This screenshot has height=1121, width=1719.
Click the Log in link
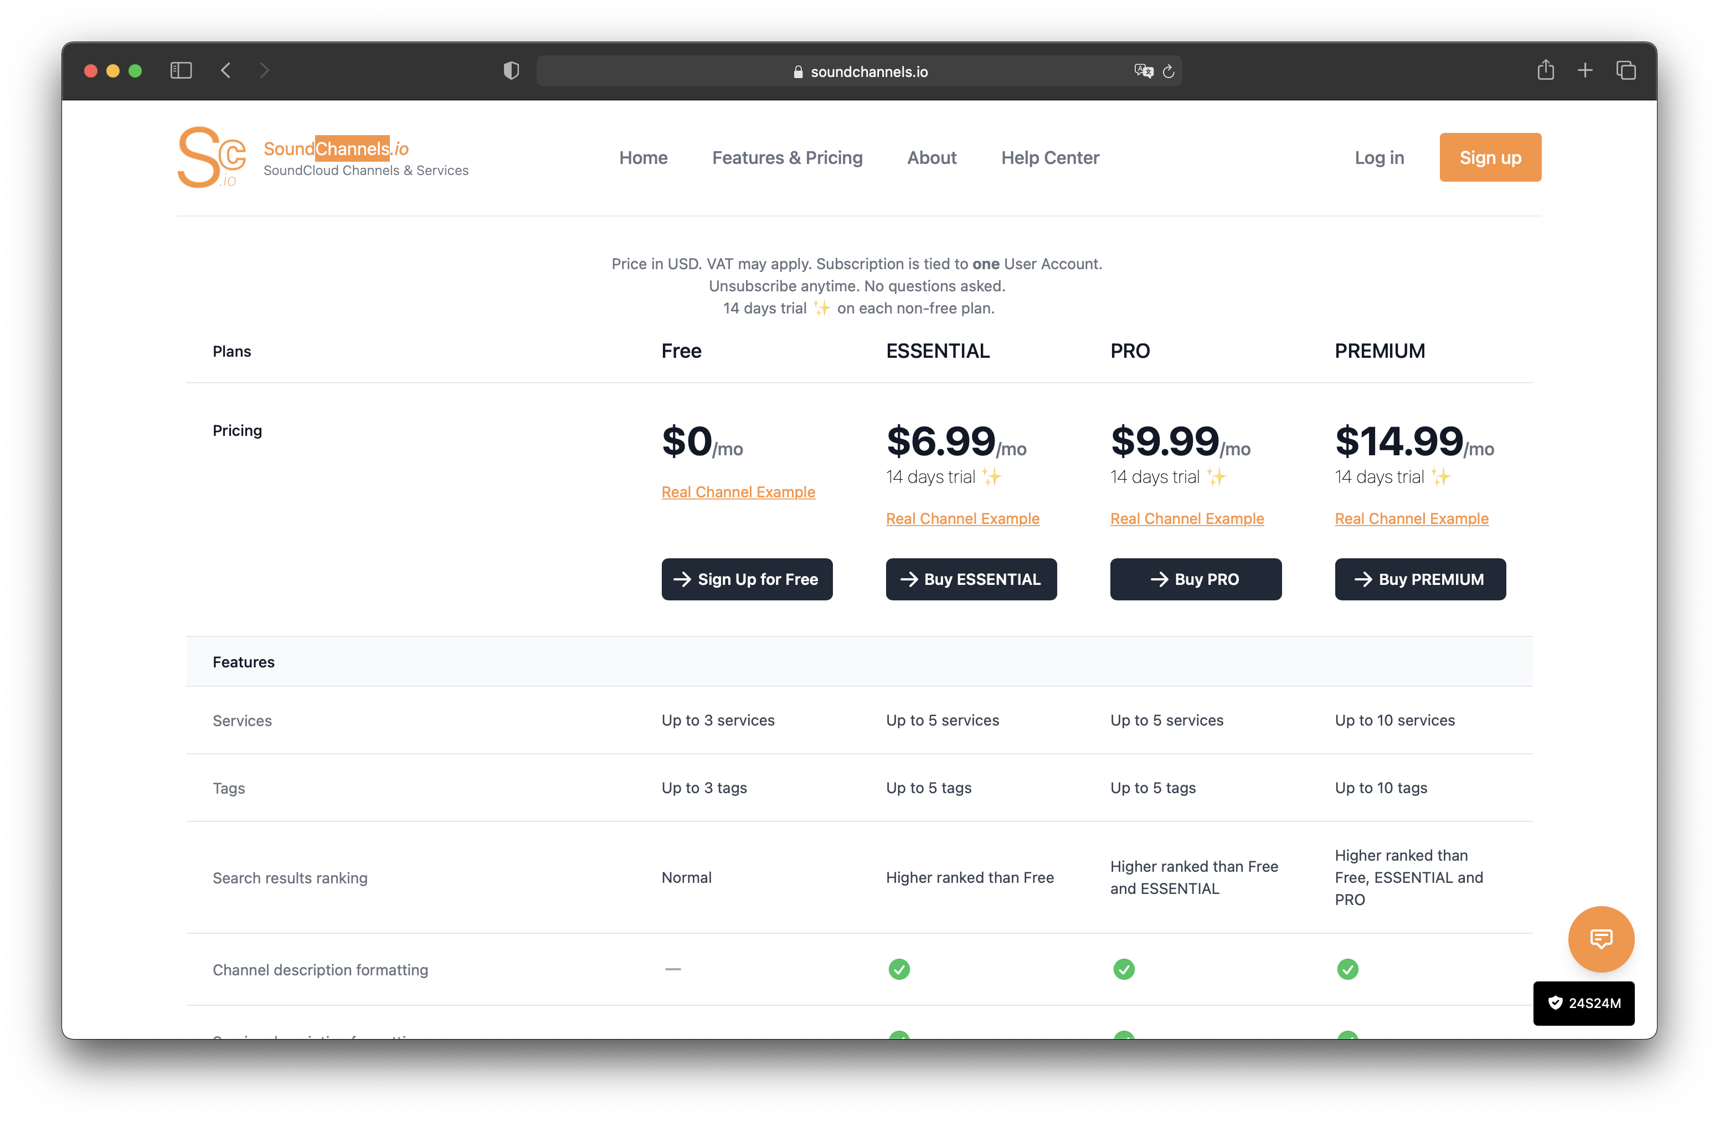click(x=1379, y=157)
